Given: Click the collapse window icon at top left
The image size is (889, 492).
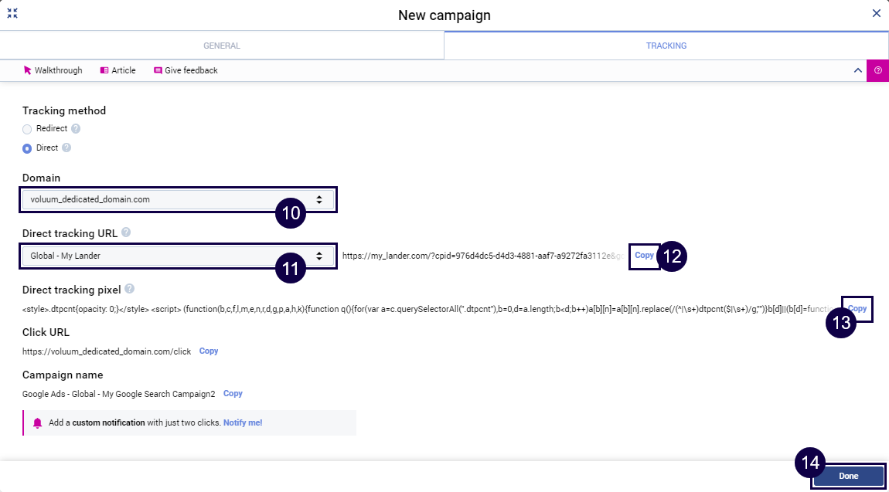Looking at the screenshot, I should [12, 13].
